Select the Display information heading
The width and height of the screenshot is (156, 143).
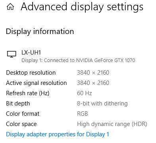tap(40, 32)
